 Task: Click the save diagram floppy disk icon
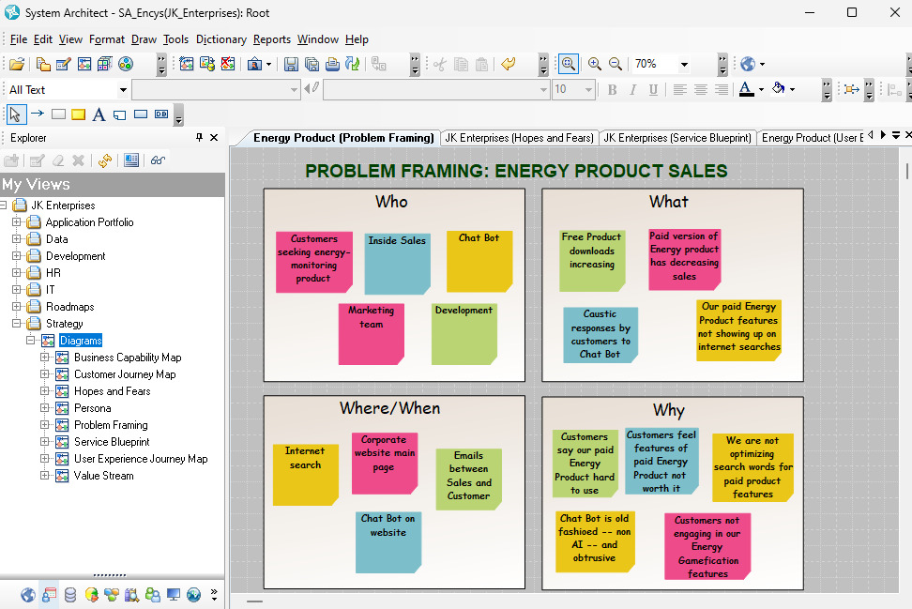click(x=291, y=64)
